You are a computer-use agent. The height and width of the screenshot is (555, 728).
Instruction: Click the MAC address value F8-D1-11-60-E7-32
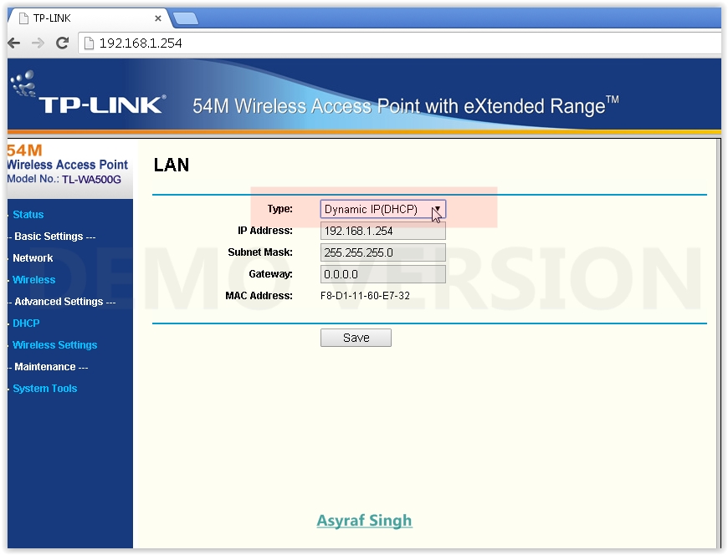[x=365, y=296]
